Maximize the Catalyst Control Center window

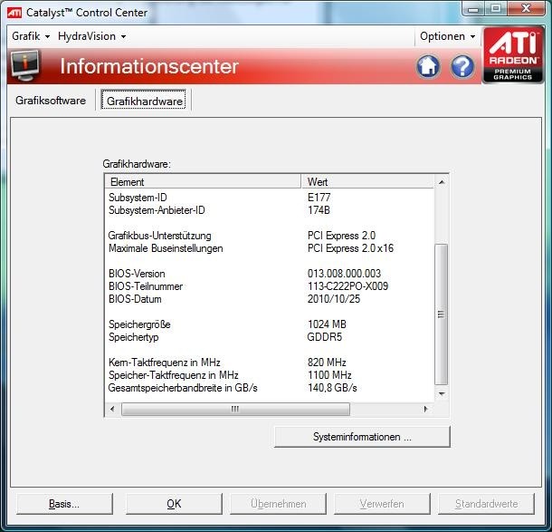496,8
